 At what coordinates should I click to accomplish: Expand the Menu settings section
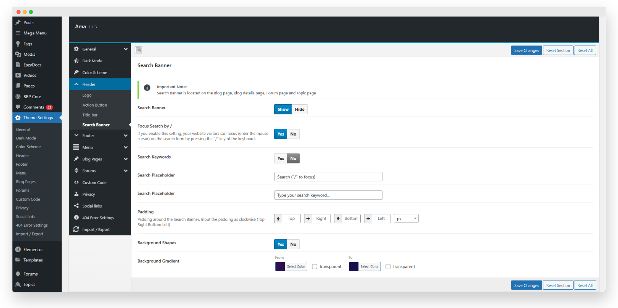(100, 147)
